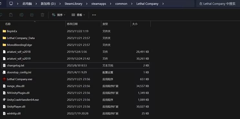The image size is (240, 119).
Task: Click the monitor icon in address bar
Action: tap(11, 4)
